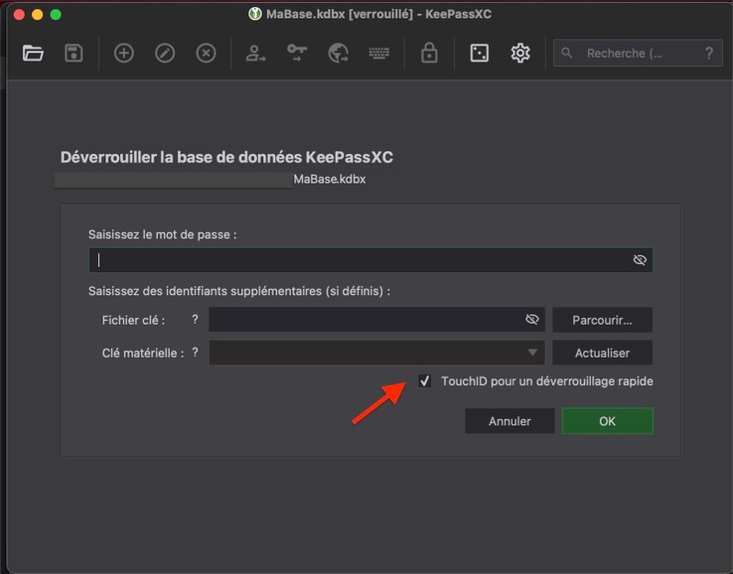Open settings via the gear icon
Screen dimensions: 733x574
520,53
